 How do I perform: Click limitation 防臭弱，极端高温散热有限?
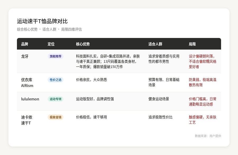click(203, 82)
